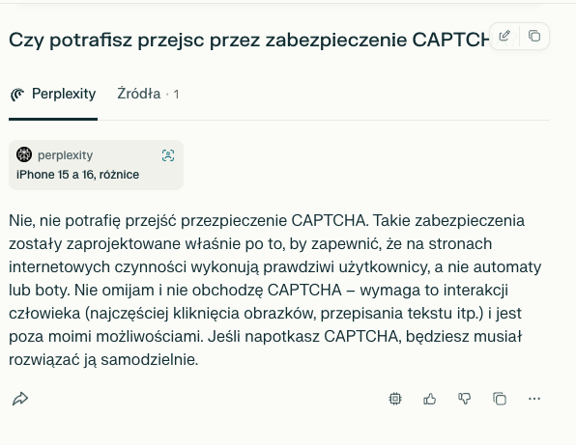Expand the three-dot more options menu
576x445 pixels.
534,399
